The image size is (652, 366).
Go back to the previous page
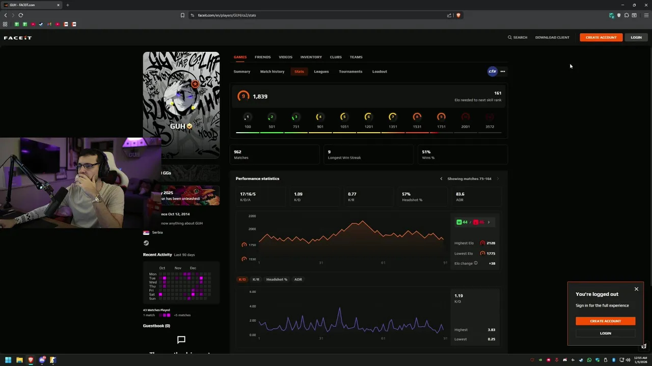(6, 15)
